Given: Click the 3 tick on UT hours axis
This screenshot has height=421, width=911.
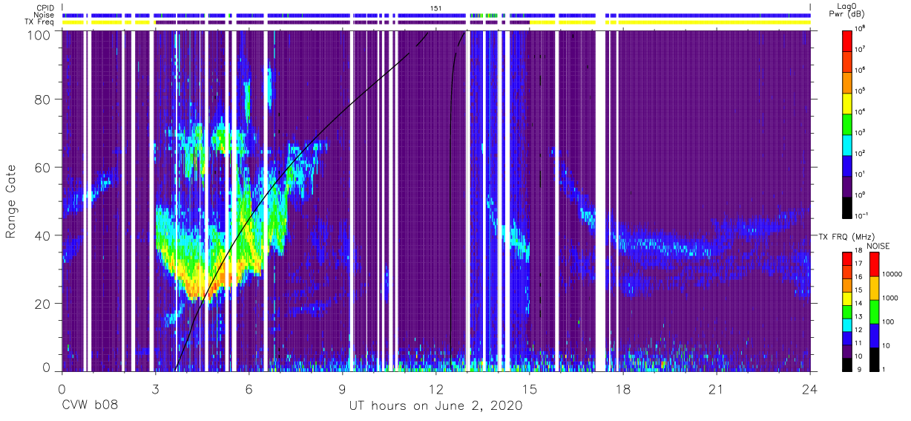Looking at the screenshot, I should click(x=155, y=389).
